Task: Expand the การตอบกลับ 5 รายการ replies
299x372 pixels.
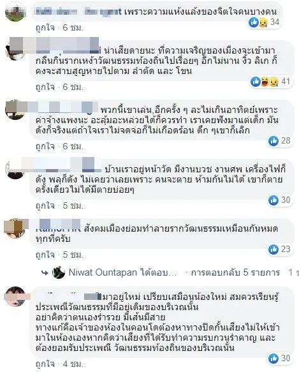Action: pyautogui.click(x=235, y=272)
